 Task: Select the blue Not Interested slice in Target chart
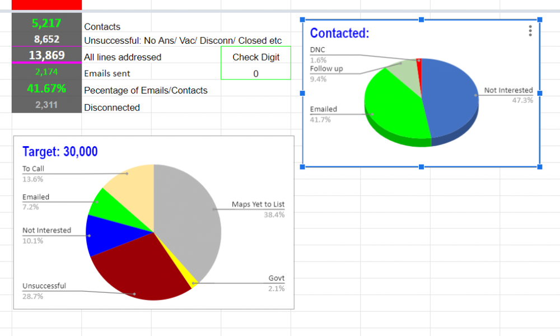[104, 235]
